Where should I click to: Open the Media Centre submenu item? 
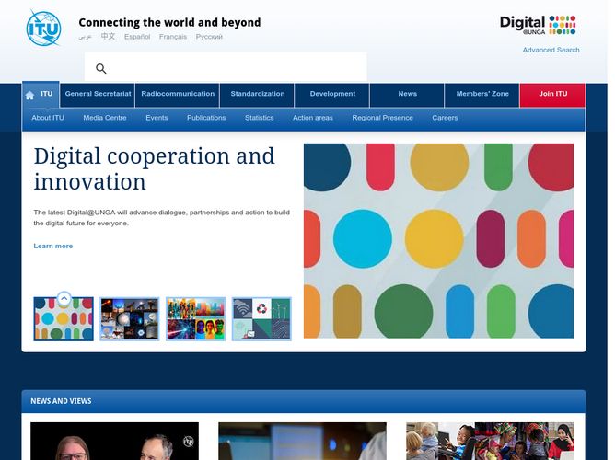click(105, 118)
